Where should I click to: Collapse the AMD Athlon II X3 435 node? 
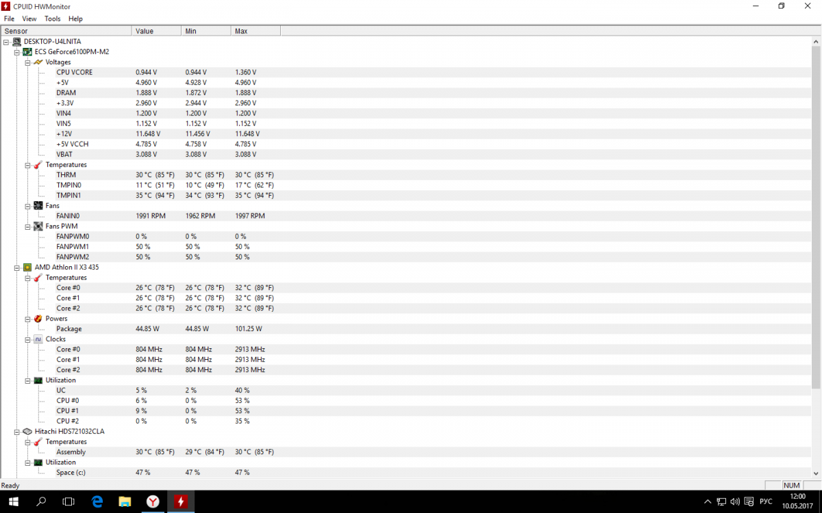(x=17, y=267)
